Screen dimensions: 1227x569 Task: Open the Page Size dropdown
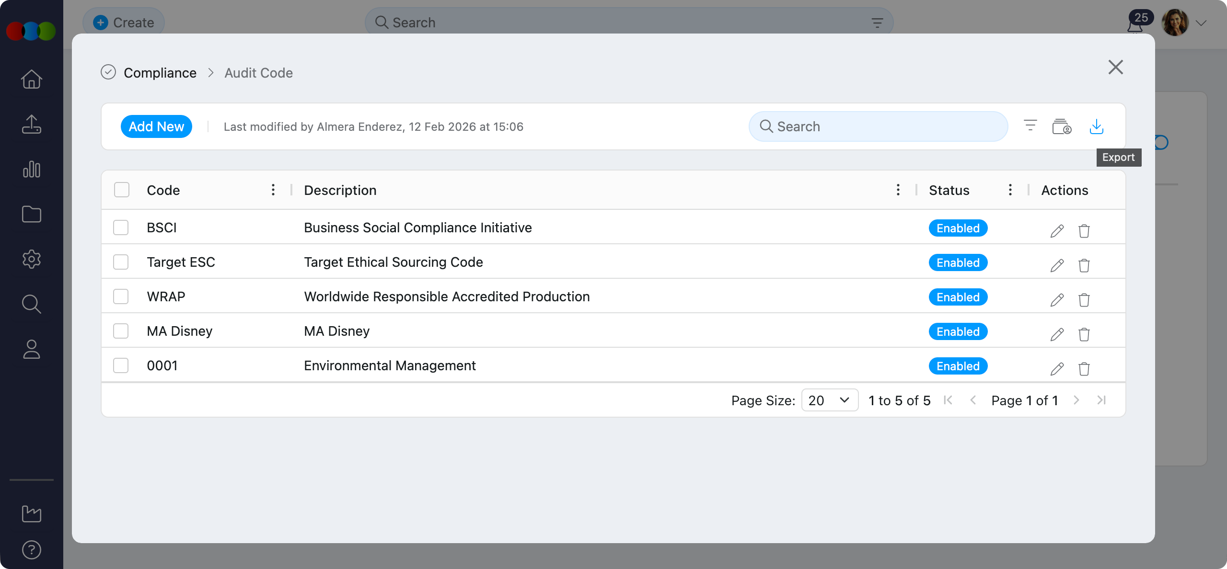(829, 400)
